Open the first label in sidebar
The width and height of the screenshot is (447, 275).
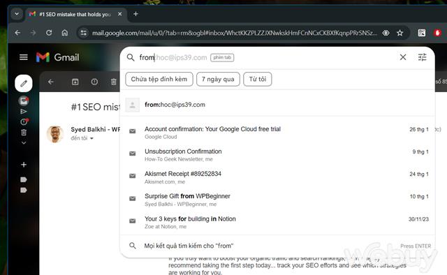pyautogui.click(x=24, y=179)
